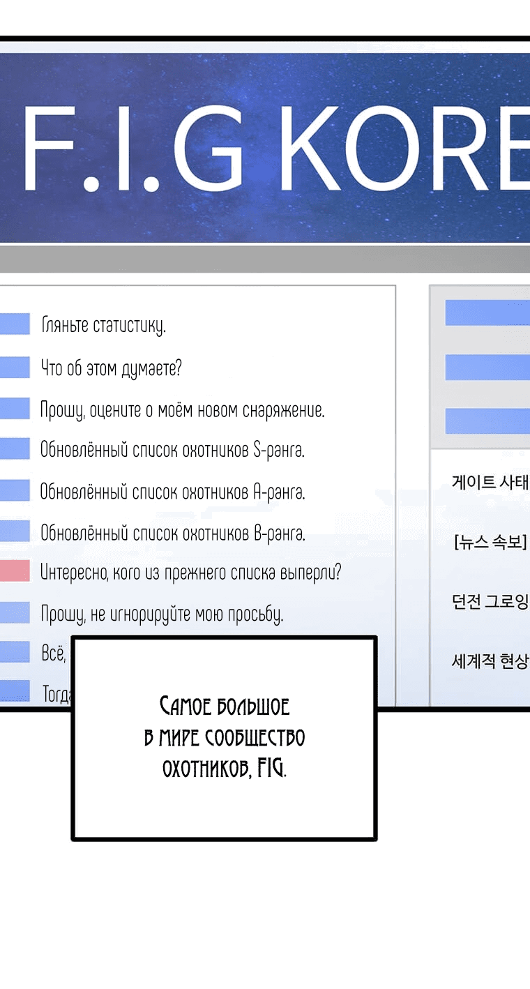The image size is (530, 989).
Task: Open the "게이트 사태" news link
Action: [x=490, y=483]
